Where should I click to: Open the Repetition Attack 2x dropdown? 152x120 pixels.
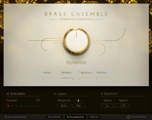coord(107,105)
